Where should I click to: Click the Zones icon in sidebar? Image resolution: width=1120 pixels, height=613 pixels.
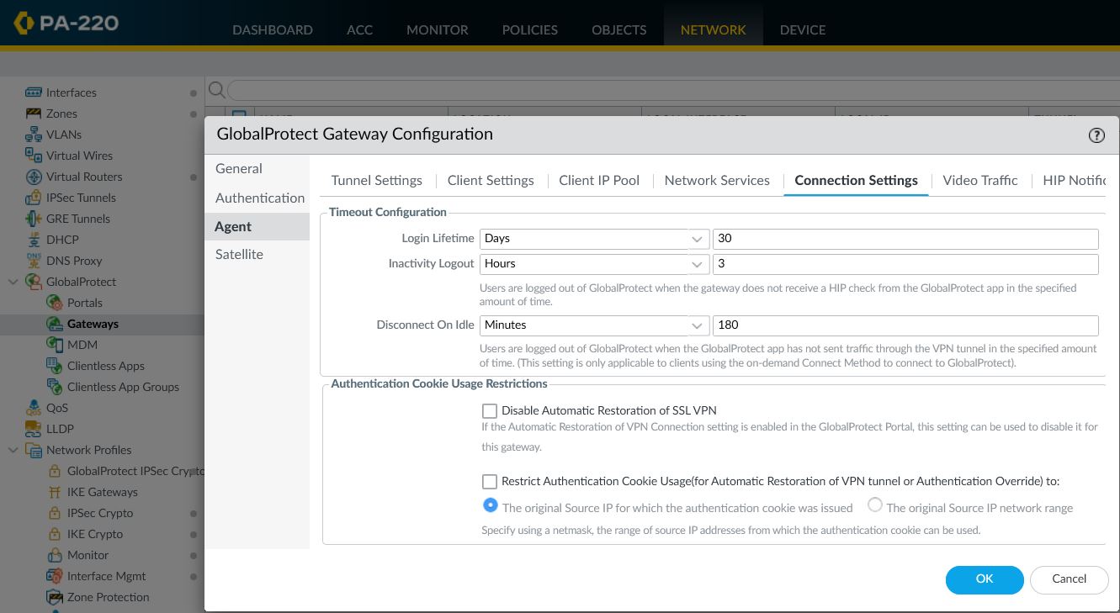(34, 114)
